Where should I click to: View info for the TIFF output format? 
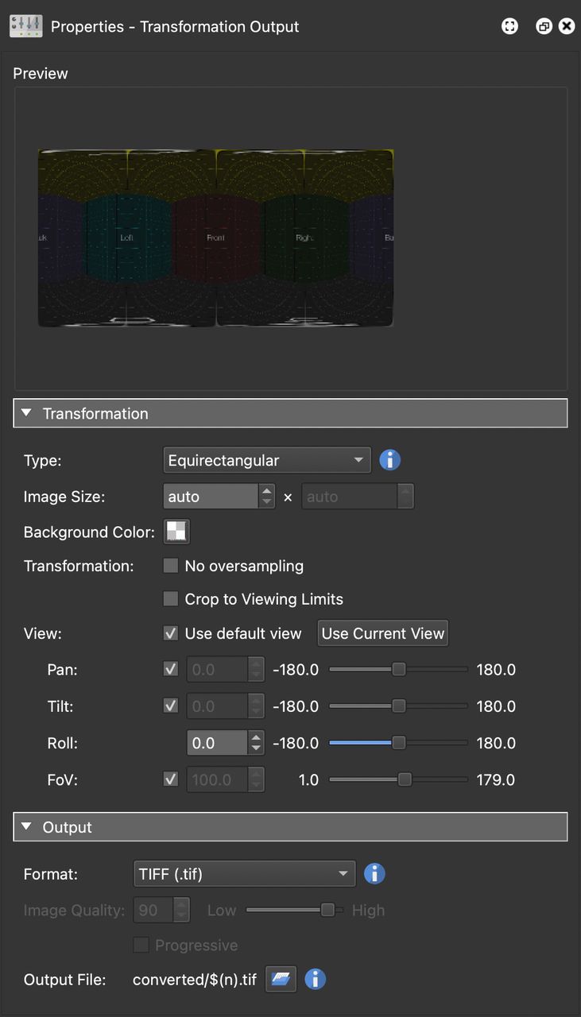(x=374, y=873)
